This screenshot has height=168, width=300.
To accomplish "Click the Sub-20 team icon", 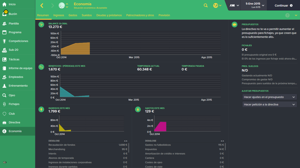I will click(x=4, y=50).
